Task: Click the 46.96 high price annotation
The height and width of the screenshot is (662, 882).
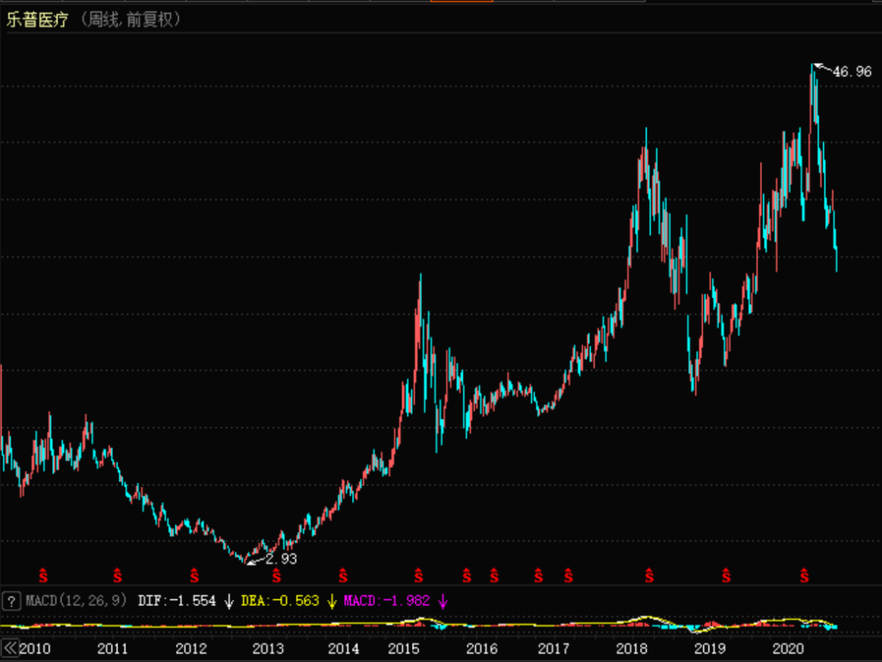Action: click(852, 72)
